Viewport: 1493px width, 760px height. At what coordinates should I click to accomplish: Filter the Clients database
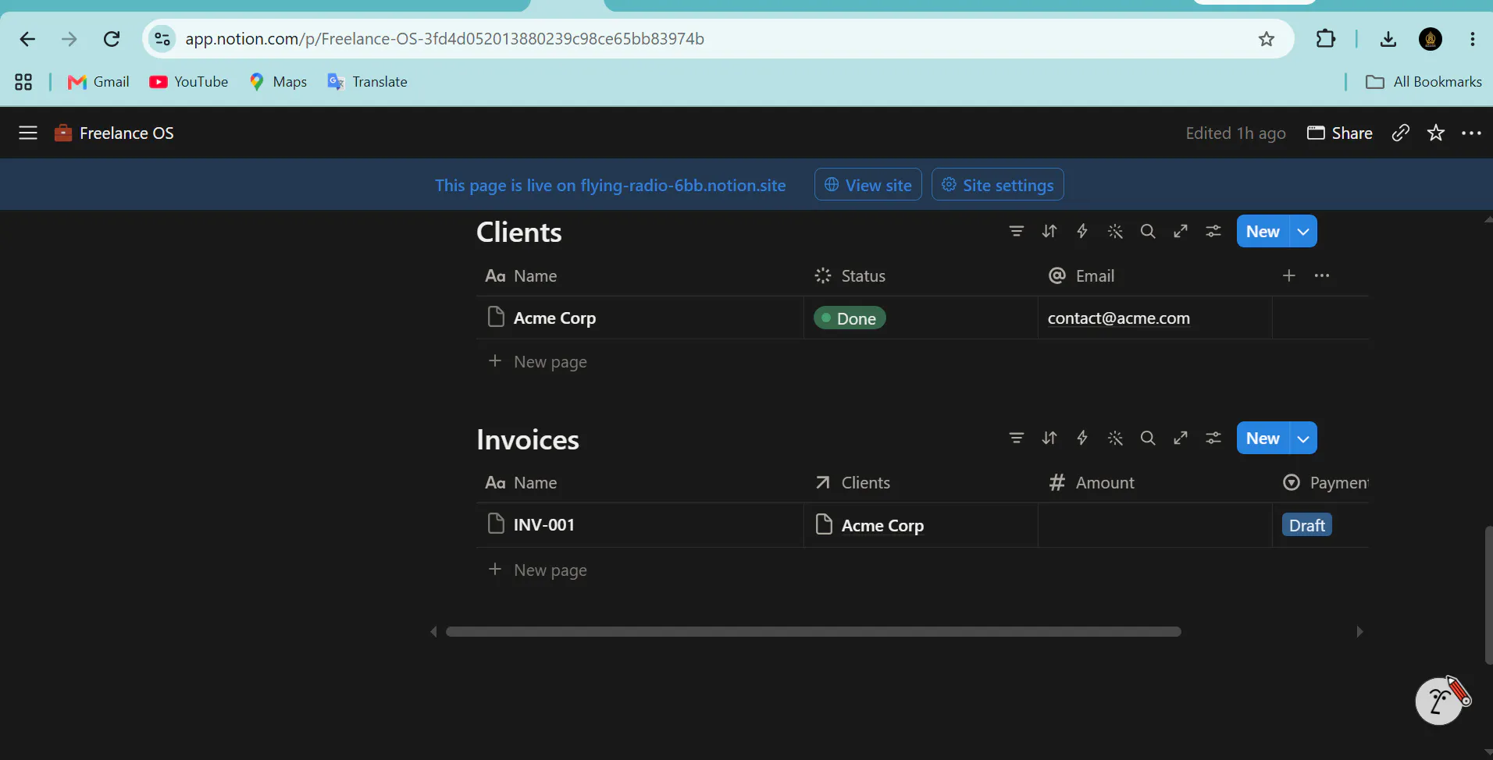click(1016, 231)
